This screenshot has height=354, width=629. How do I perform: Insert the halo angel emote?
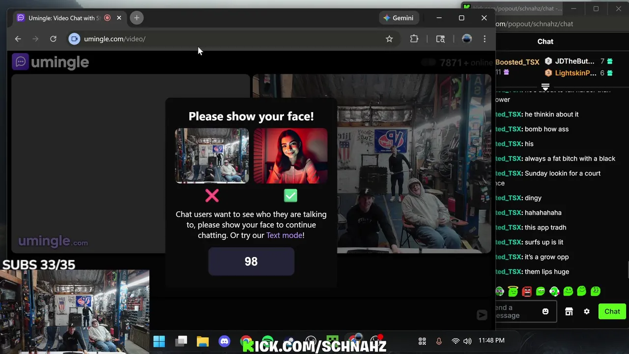click(x=513, y=291)
